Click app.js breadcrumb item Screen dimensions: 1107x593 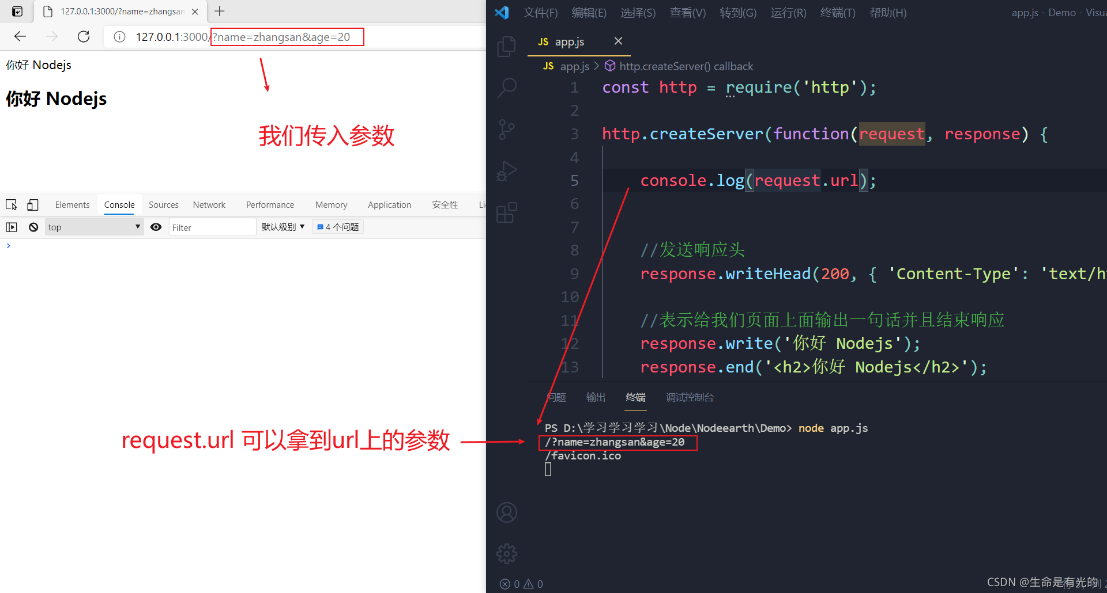[x=566, y=66]
